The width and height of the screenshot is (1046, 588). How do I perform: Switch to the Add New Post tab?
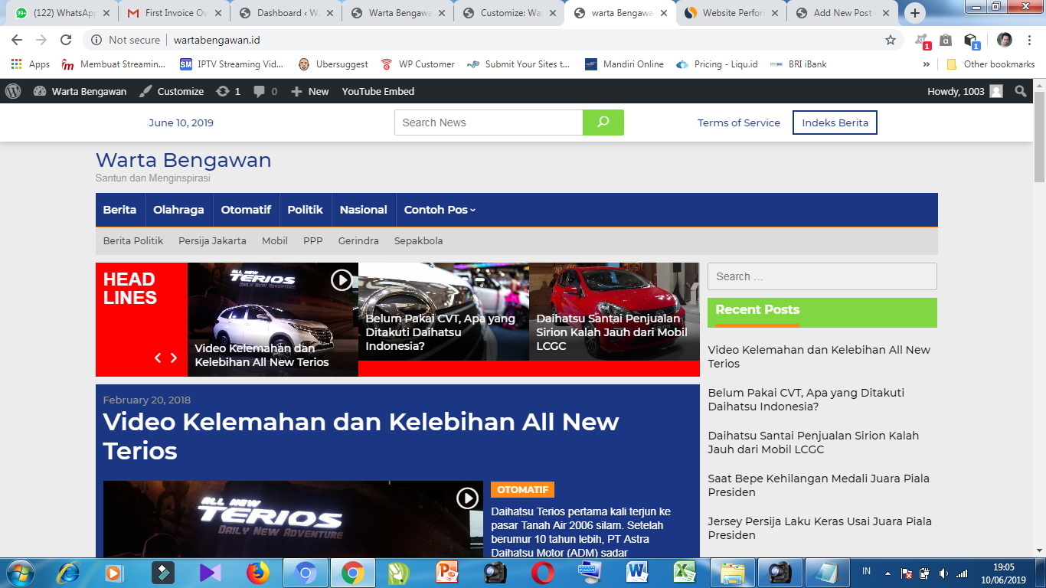(x=844, y=13)
